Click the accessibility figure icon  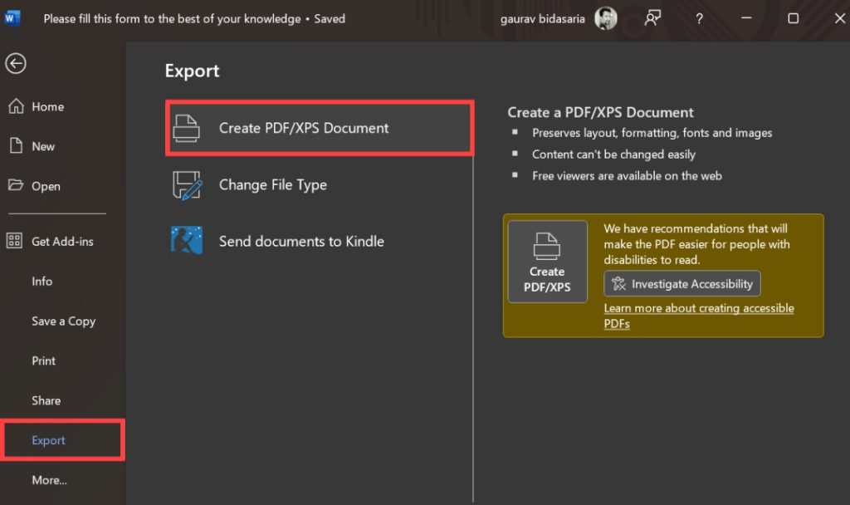(618, 284)
